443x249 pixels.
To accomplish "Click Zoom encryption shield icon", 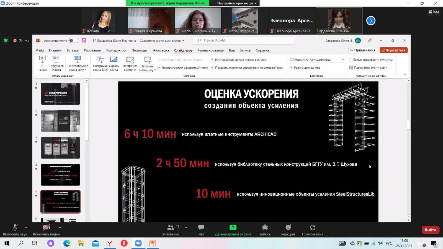I will point(6,40).
